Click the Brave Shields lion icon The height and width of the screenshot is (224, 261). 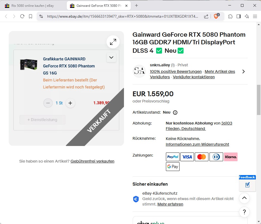point(216,16)
